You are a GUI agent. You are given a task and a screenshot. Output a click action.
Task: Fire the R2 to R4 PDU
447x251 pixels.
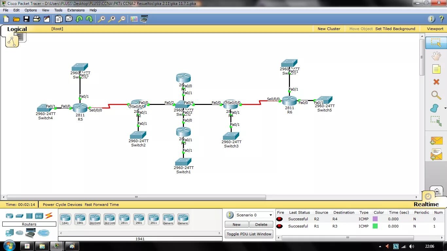coord(279,219)
